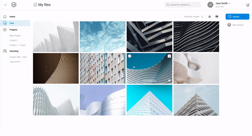
Task: Click the Home icon in sidebar
Action: pos(5,17)
